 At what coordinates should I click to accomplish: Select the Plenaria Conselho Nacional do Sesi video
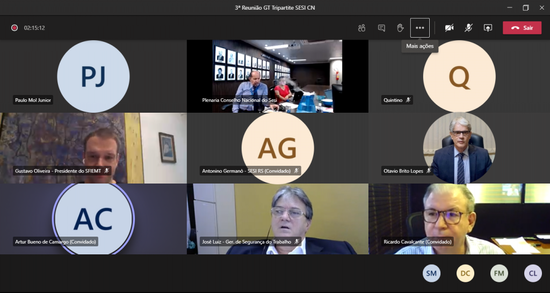pyautogui.click(x=278, y=76)
